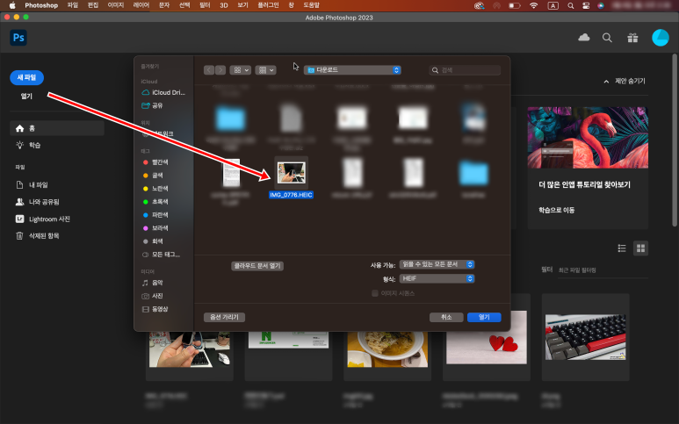Screen dimensions: 679x424
Task: Open the 이미지 menu
Action: tap(116, 5)
